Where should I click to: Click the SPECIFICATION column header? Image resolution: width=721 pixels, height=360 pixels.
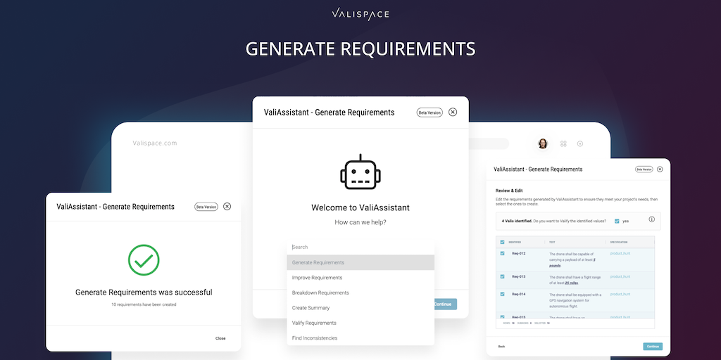point(618,243)
